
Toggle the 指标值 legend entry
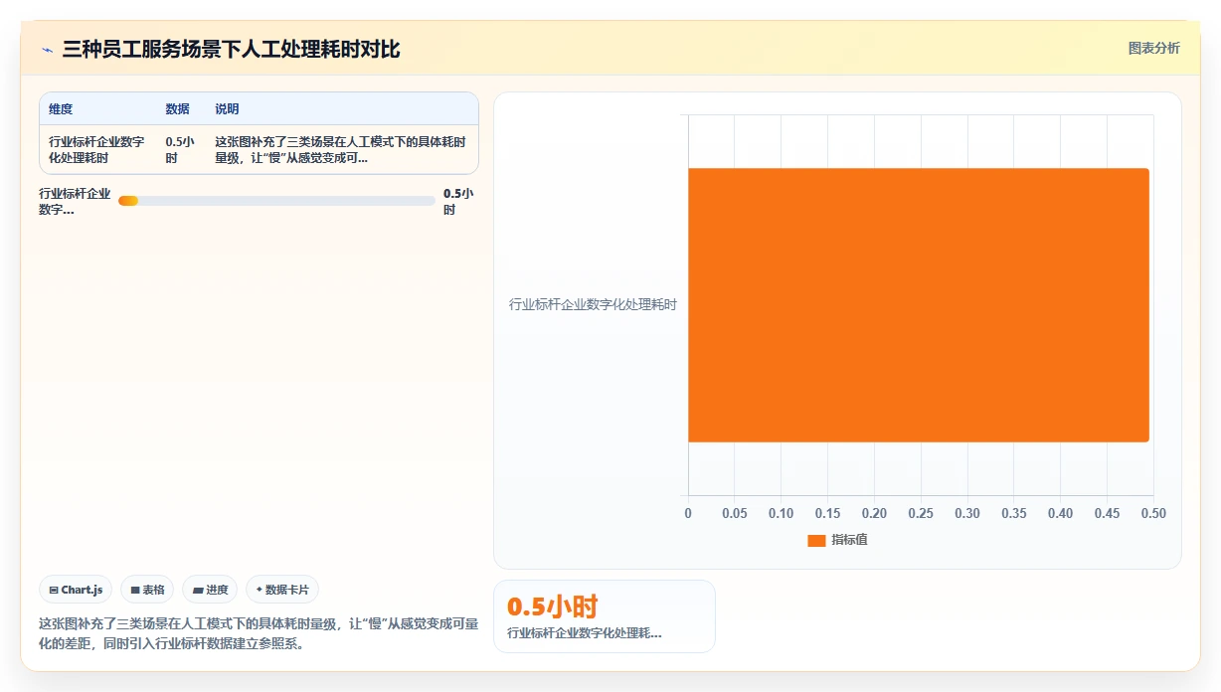pyautogui.click(x=837, y=540)
